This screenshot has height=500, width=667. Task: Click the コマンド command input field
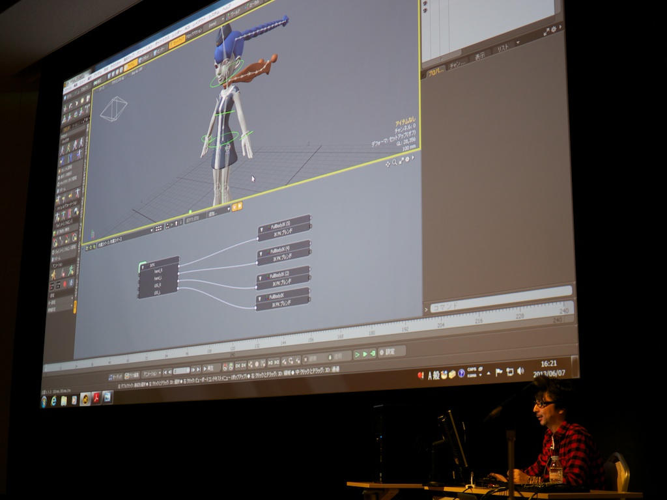click(501, 299)
